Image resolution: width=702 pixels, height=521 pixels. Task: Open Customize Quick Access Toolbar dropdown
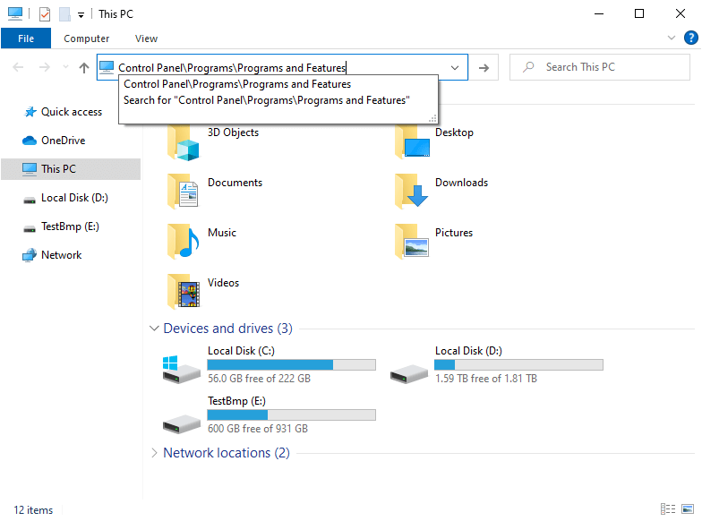pyautogui.click(x=81, y=15)
